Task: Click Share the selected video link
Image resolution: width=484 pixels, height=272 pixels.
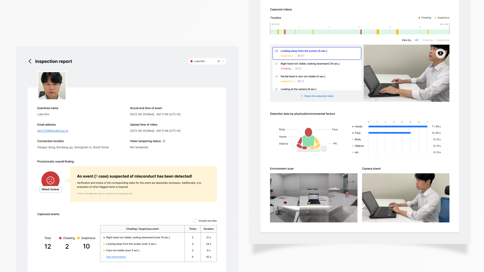Action: [319, 96]
